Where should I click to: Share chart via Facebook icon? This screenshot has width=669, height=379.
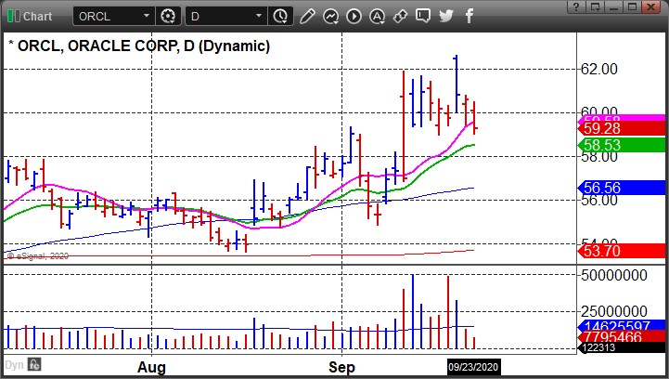point(470,16)
